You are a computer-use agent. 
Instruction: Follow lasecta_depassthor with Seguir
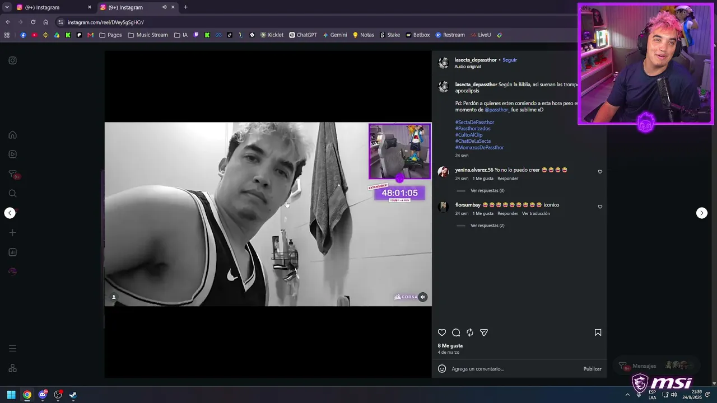tap(510, 60)
